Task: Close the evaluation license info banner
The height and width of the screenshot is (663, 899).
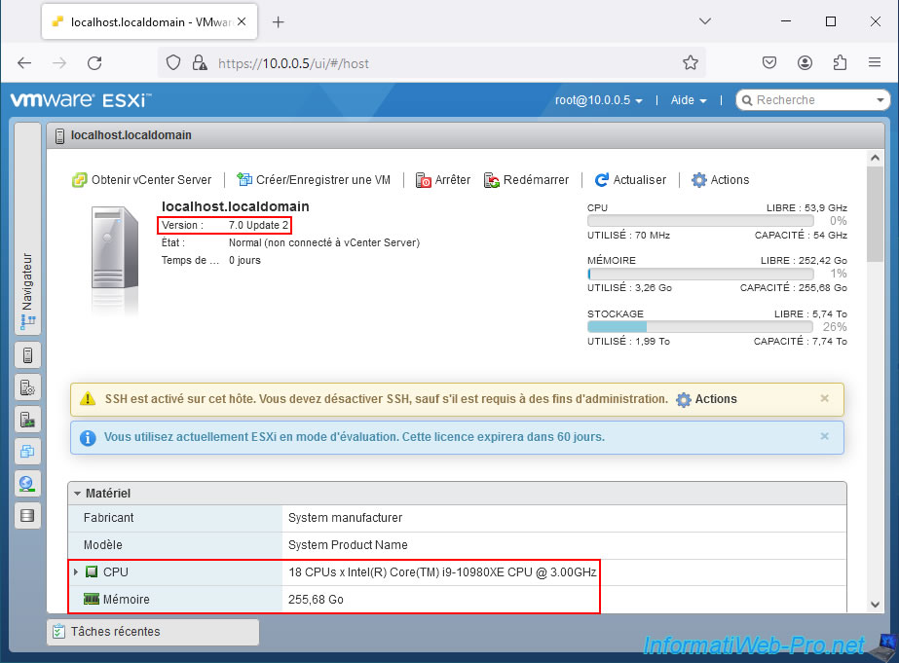Action: (825, 436)
